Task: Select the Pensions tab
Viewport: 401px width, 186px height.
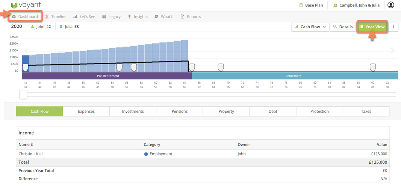Action: (x=179, y=112)
